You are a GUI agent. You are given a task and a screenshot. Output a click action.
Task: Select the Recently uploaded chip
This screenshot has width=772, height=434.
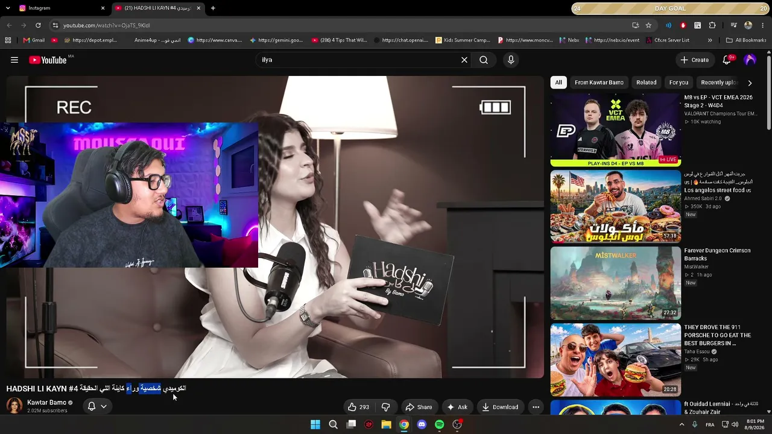click(x=719, y=83)
